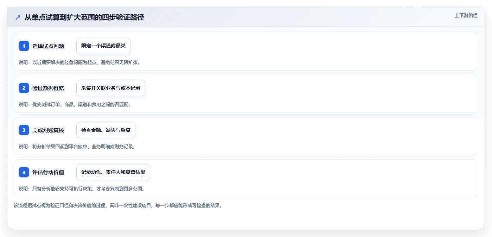
Task: Click the title 从单点试算到扩大范围的四步验证路径
Action: (84, 18)
